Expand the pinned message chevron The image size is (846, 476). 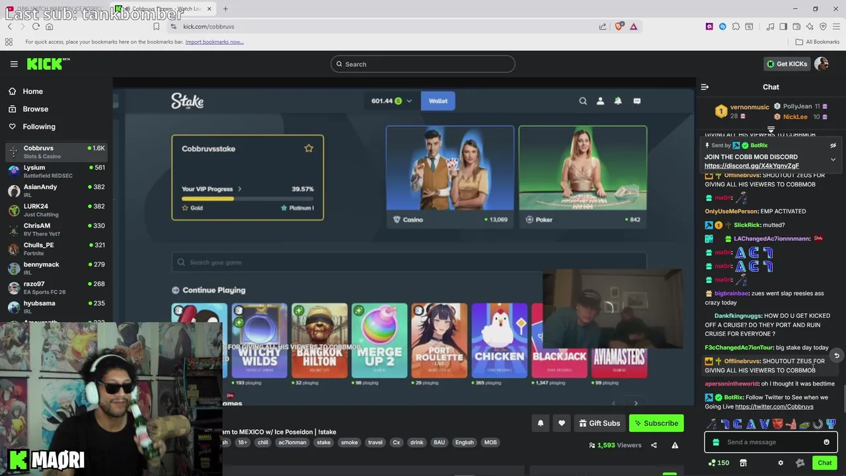tap(833, 159)
